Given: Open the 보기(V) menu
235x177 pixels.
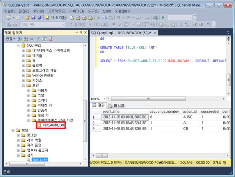Looking at the screenshot, I should click(x=38, y=11).
